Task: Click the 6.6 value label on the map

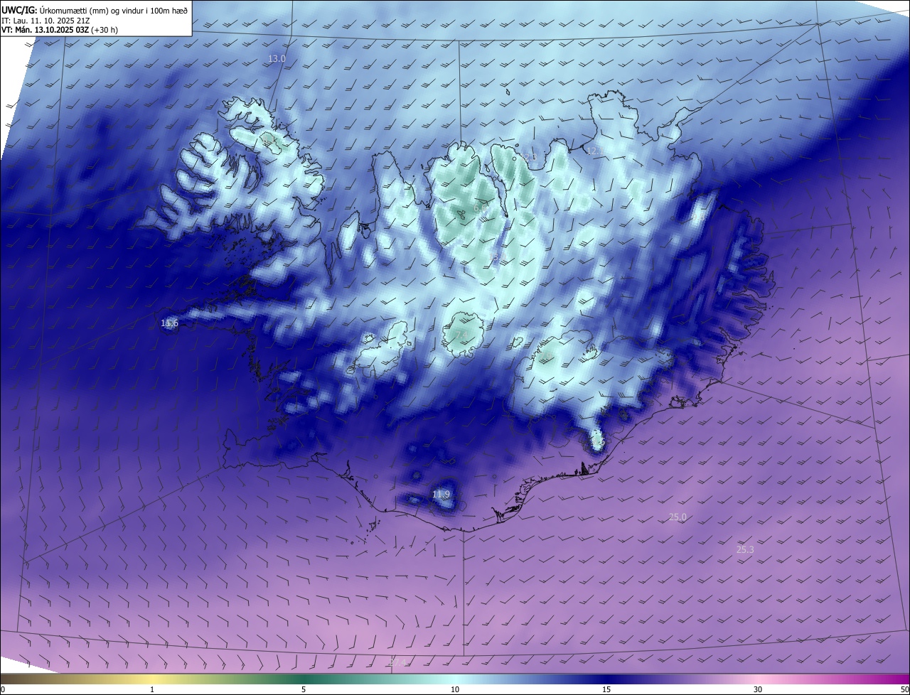Action: pos(481,208)
